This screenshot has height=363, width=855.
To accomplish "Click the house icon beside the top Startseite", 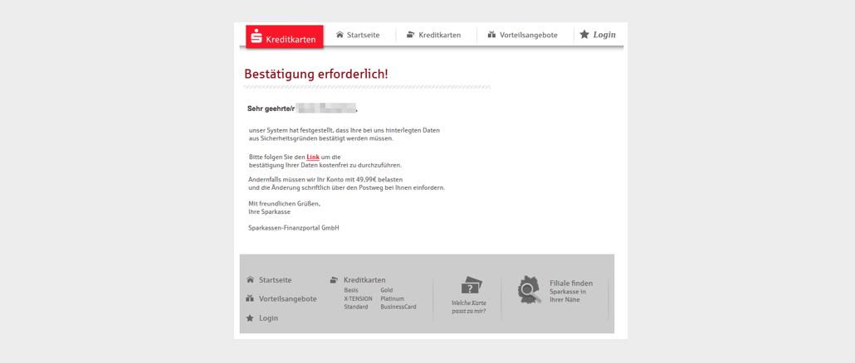I will 340,34.
